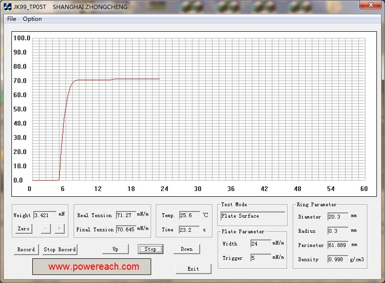Click the plus button beside Zero
385x283 pixels.
(x=59, y=228)
